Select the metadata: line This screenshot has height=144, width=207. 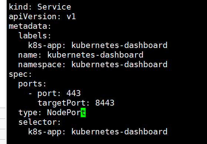(30, 26)
